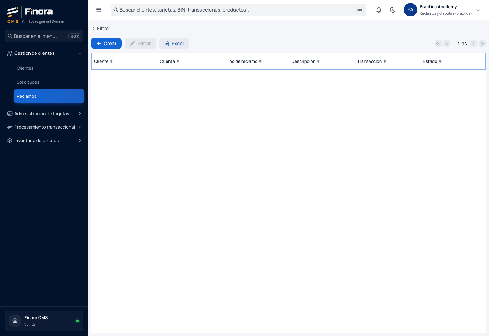Focus the global search field
The height and width of the screenshot is (336, 489).
click(x=238, y=10)
